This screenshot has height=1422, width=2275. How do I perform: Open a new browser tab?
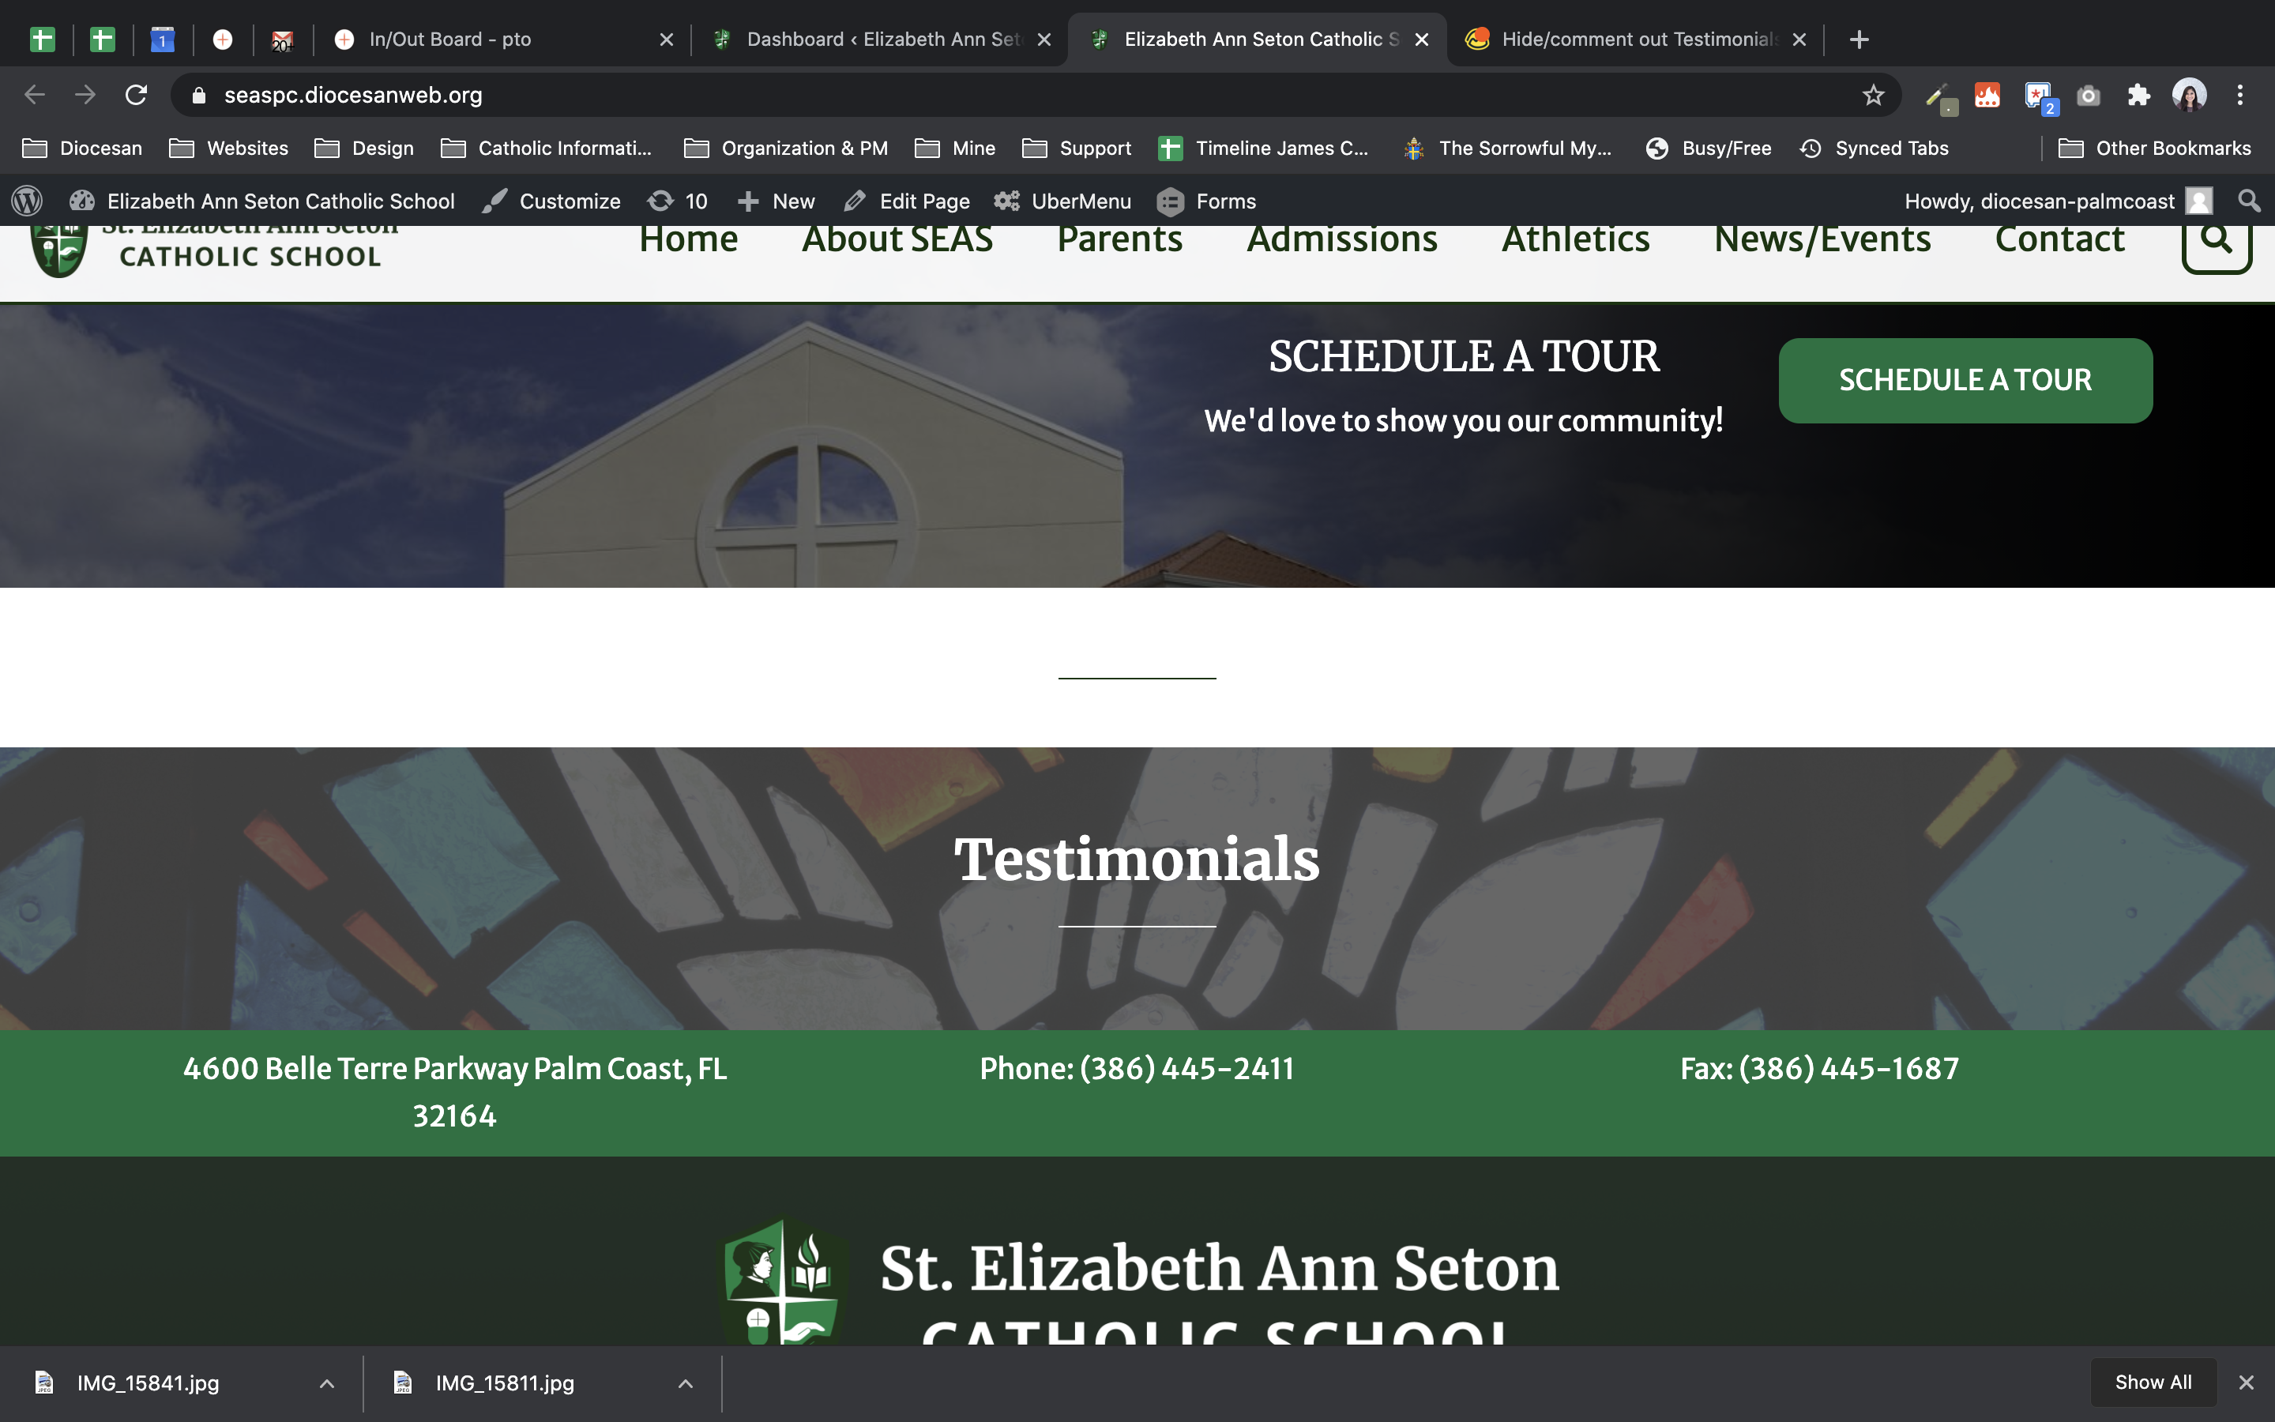(1859, 39)
